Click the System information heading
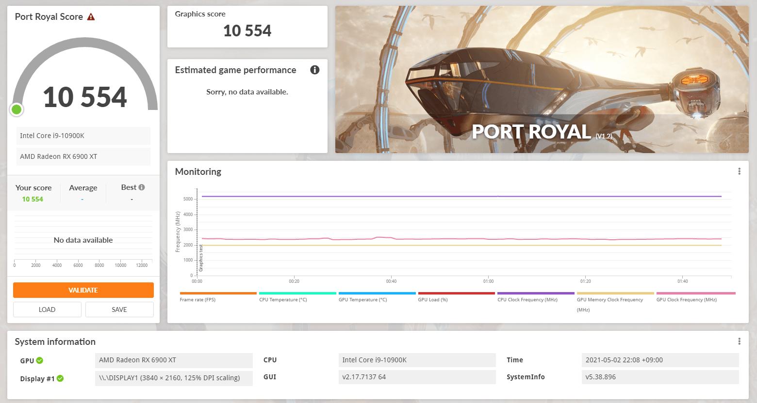Screen dimensions: 757x403 point(55,342)
